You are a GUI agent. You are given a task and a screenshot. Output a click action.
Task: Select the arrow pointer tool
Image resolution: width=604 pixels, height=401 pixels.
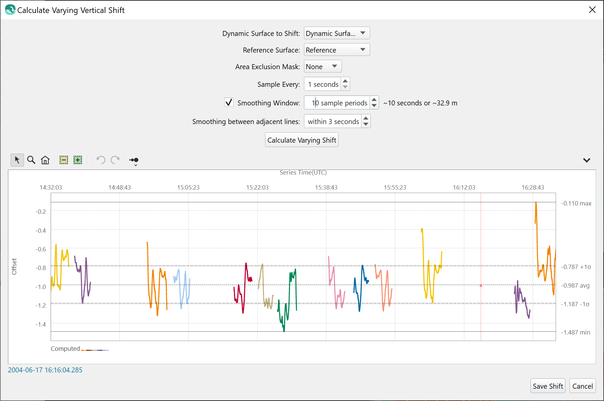click(x=17, y=160)
